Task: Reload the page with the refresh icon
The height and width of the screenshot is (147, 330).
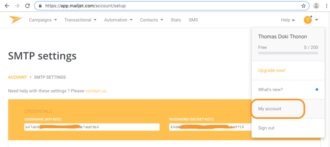Action: click(x=28, y=6)
